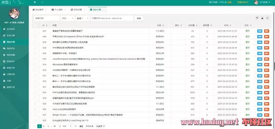The height and width of the screenshot is (129, 275).
Task: Sort by 时间 time column arrows
Action: pos(230,25)
